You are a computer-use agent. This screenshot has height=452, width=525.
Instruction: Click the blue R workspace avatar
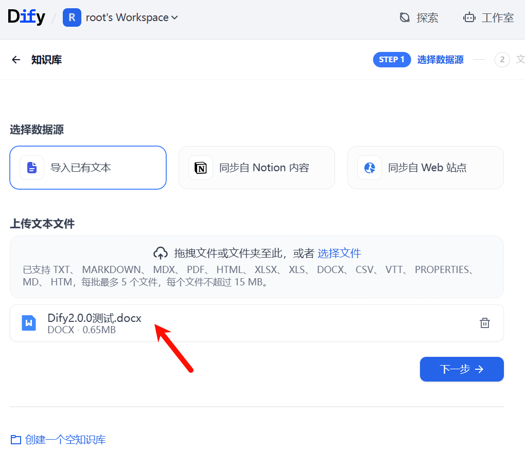(72, 17)
